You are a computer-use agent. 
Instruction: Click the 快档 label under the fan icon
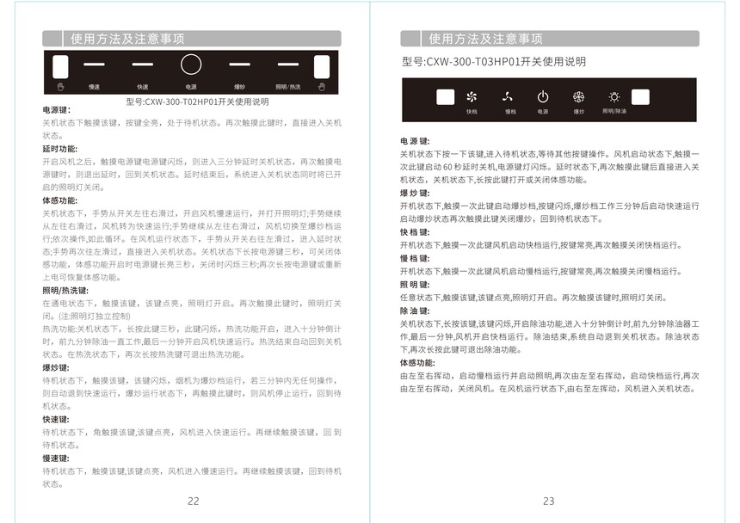472,112
